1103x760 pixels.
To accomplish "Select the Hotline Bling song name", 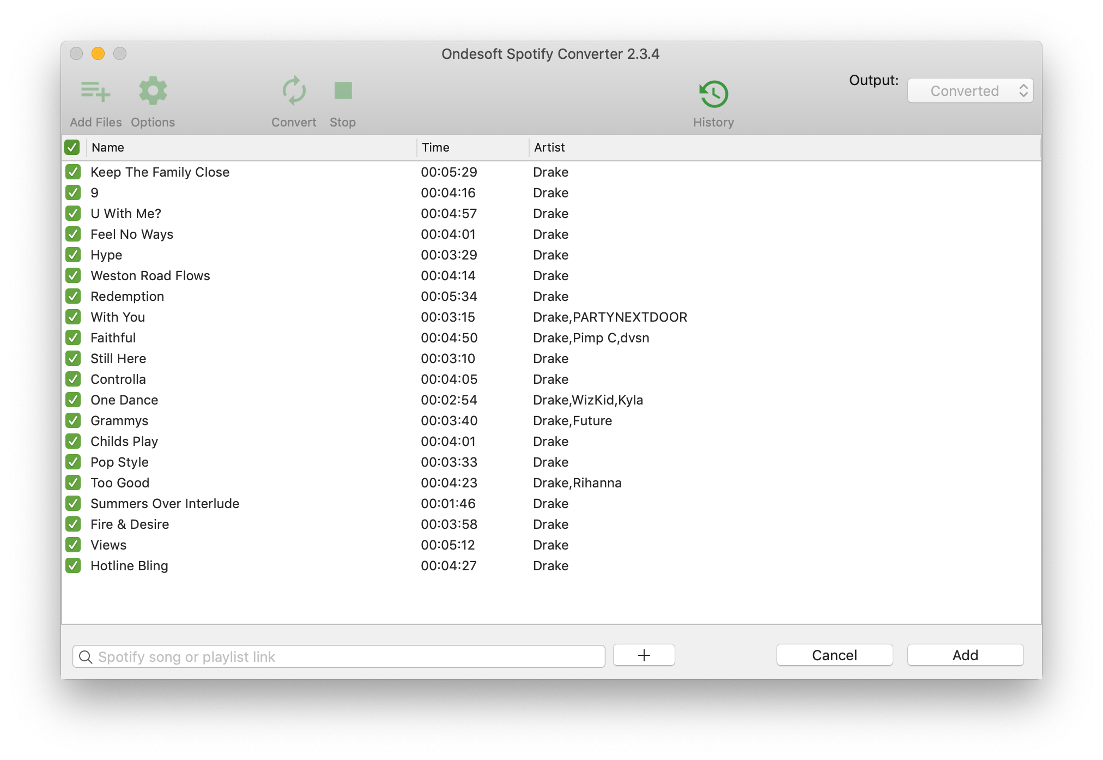I will 129,566.
